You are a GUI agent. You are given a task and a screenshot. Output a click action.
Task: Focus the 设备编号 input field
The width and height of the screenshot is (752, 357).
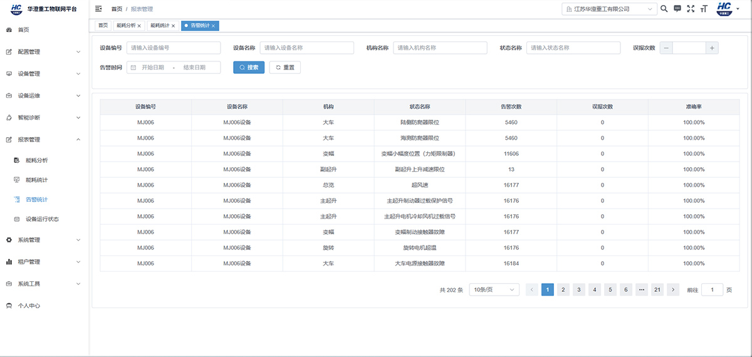(x=174, y=48)
